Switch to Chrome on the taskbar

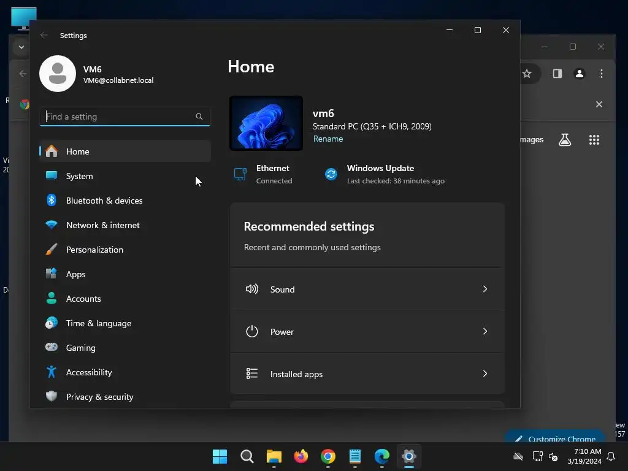tap(328, 456)
